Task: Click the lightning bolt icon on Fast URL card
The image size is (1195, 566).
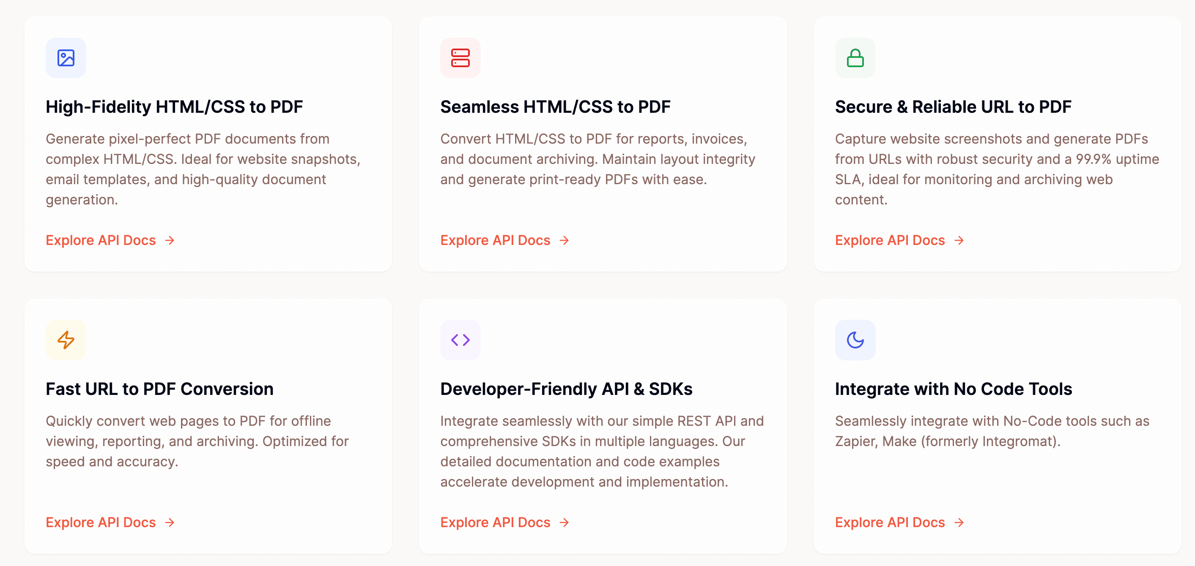Action: (66, 340)
